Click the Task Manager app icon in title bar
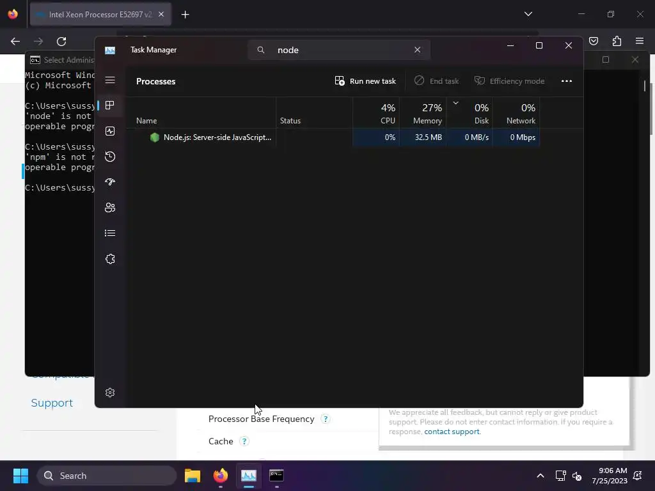The height and width of the screenshot is (491, 655). [110, 50]
